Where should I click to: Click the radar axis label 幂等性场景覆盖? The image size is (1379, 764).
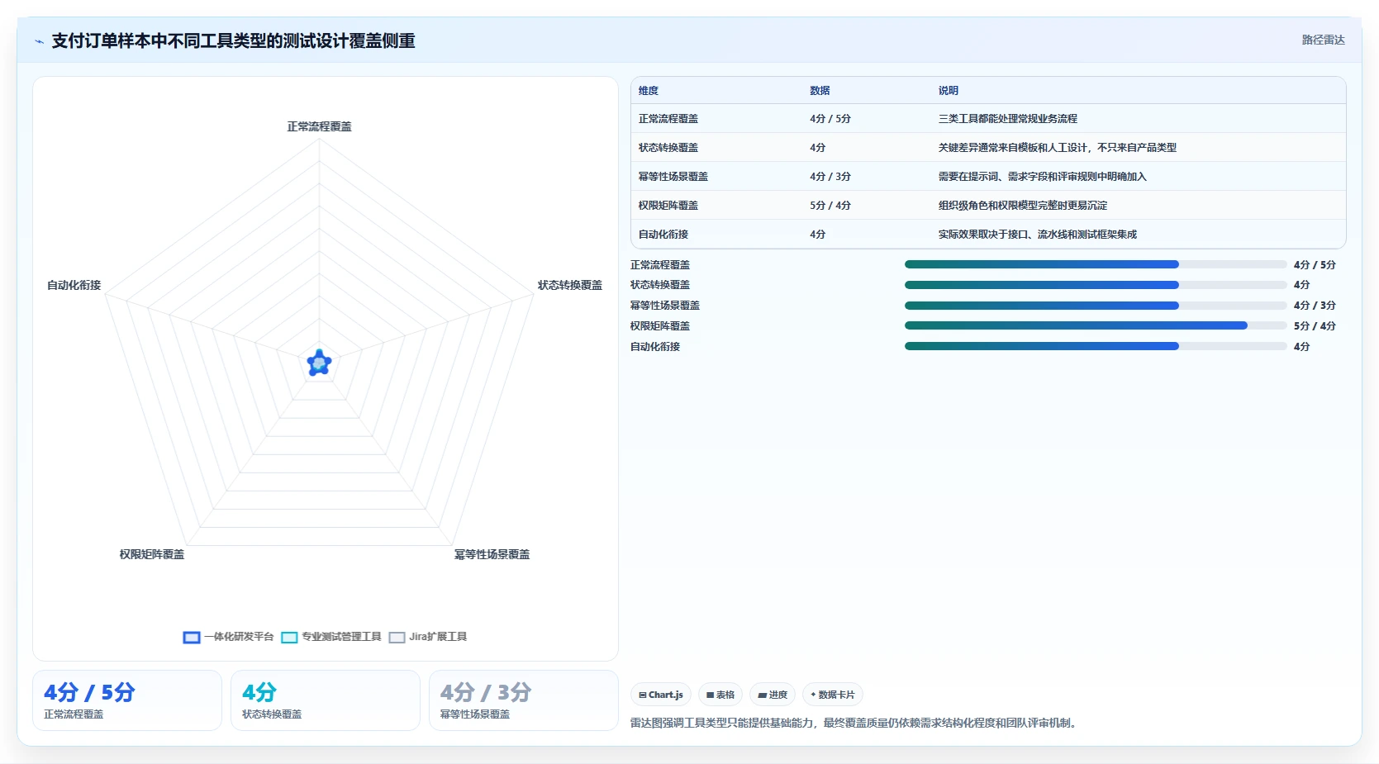pyautogui.click(x=492, y=554)
